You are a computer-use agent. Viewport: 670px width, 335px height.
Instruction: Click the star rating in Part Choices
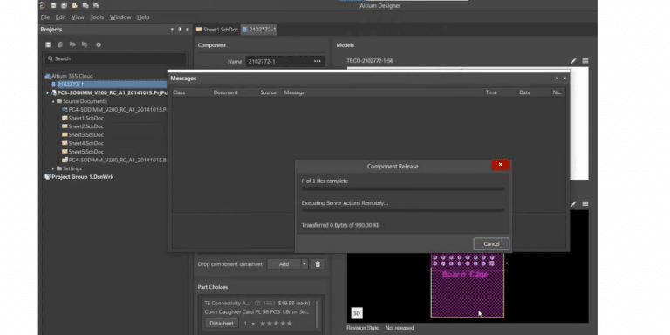(276, 324)
